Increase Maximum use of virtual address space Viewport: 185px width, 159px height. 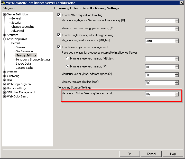177,73
